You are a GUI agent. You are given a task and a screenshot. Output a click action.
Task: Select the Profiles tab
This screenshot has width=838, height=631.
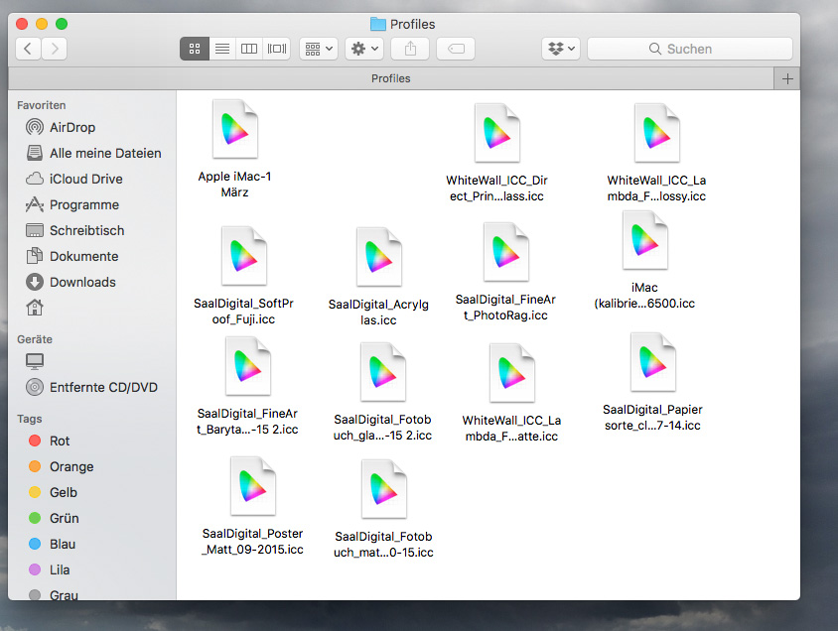coord(390,78)
